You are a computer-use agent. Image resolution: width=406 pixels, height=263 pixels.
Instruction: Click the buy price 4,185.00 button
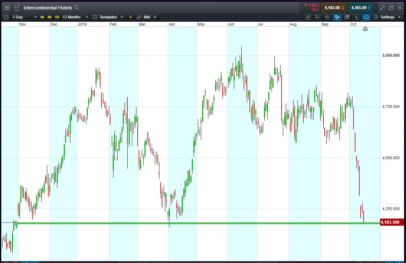[361, 8]
